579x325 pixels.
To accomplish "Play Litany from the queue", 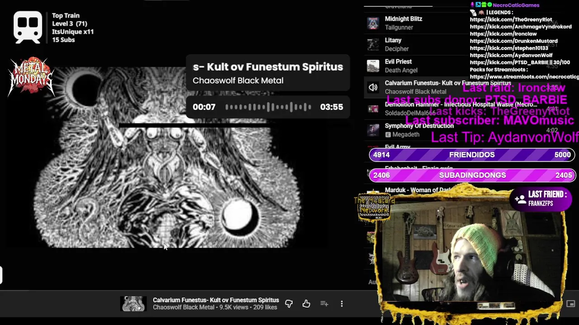I will (x=393, y=40).
